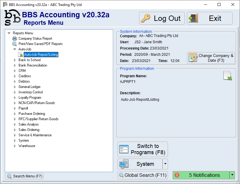This screenshot has height=184, width=240.
Task: Click the magnifier icon for Print/View Saved PDF Reports
Action: [14, 44]
